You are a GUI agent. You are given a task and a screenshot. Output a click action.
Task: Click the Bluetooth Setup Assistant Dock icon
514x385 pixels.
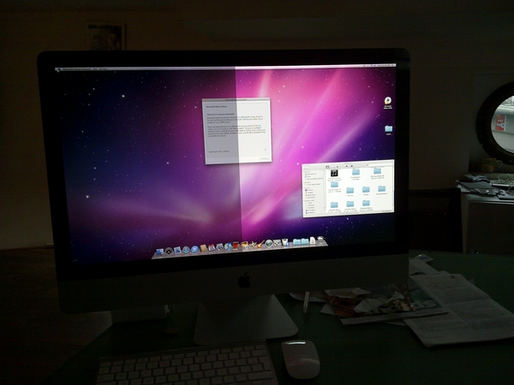click(285, 242)
